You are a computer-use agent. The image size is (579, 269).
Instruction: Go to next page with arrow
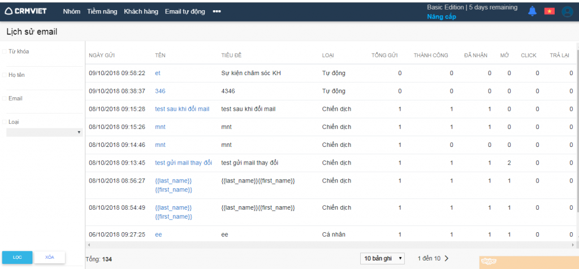click(x=447, y=258)
